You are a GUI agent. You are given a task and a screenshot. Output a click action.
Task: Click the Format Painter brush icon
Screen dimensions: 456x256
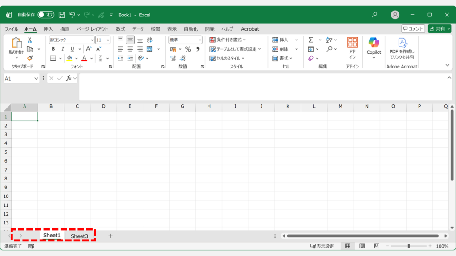point(30,58)
